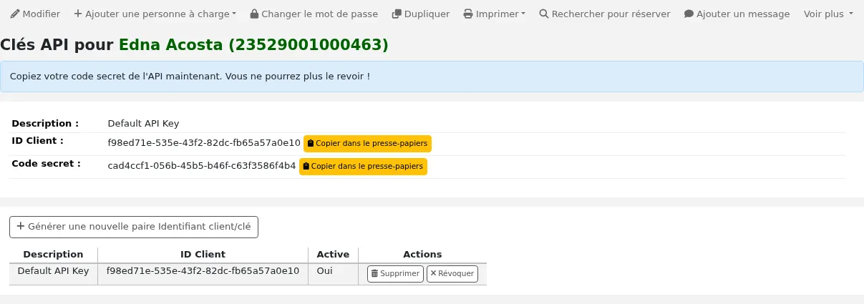Click the ID Client value in the table row

click(203, 271)
